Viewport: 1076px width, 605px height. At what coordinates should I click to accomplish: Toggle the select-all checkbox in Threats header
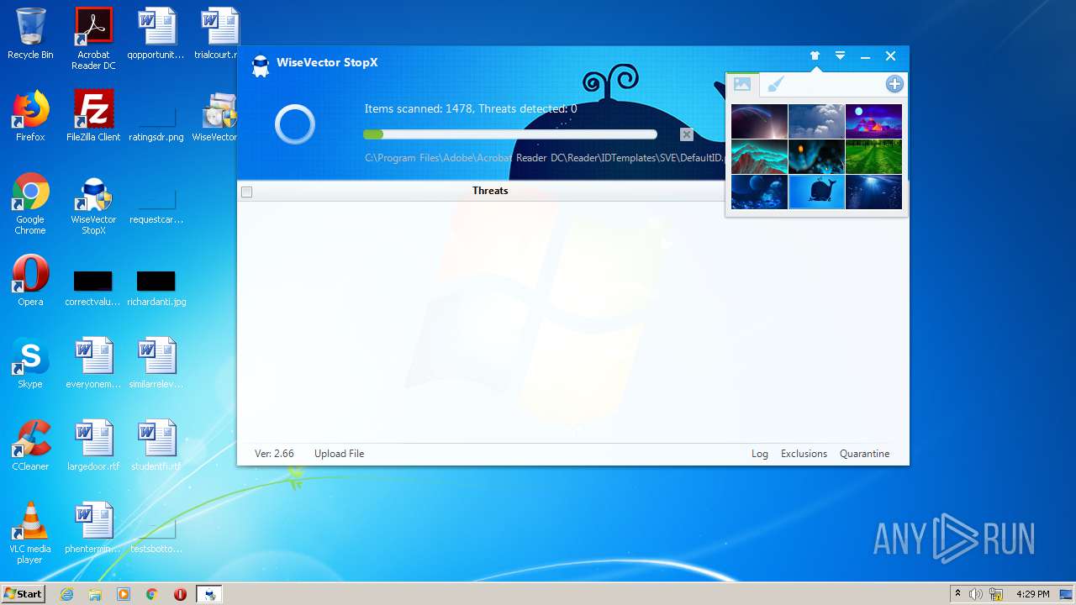246,192
